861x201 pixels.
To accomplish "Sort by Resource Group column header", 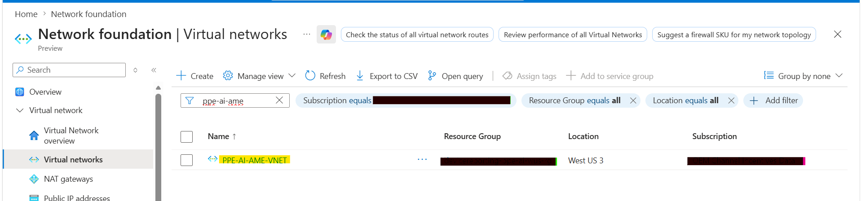I will pyautogui.click(x=472, y=136).
